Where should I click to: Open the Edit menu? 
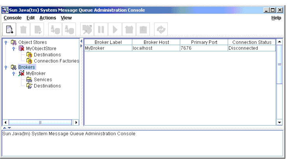pyautogui.click(x=30, y=18)
